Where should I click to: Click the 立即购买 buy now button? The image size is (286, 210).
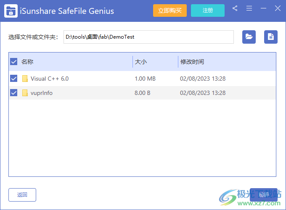pos(170,10)
